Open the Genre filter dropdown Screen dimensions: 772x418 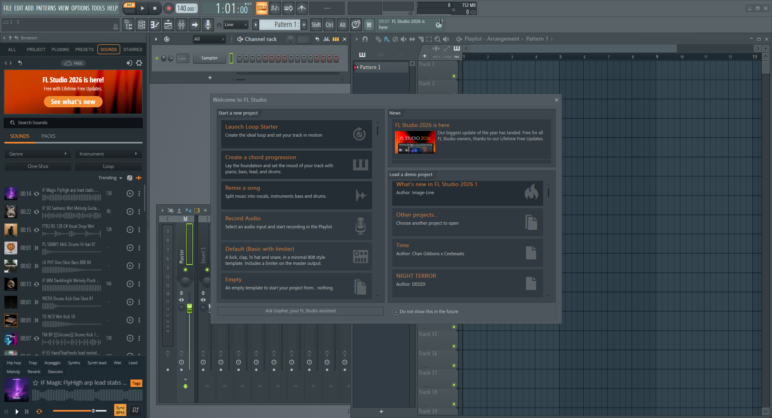38,154
